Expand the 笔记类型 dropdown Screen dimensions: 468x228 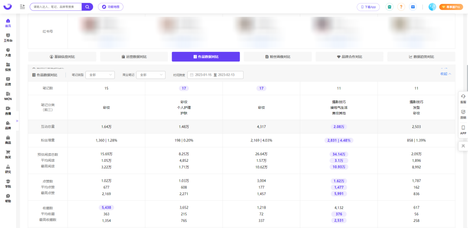[x=100, y=75]
